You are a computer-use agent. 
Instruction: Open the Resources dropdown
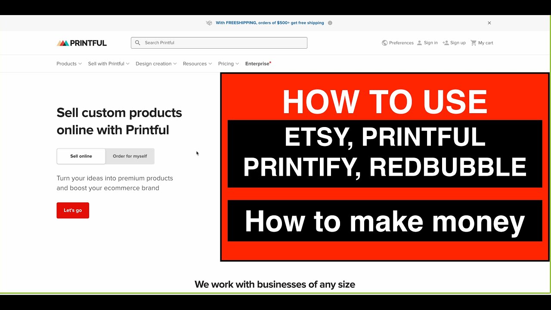coord(198,64)
